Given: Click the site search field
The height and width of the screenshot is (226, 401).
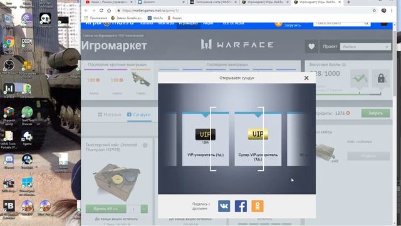Looking at the screenshot, I should click(x=338, y=24).
